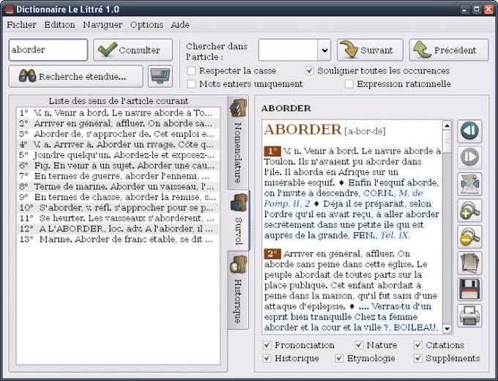Click the Le Littré application icon in the title bar
This screenshot has height=381, width=498.
[9, 9]
